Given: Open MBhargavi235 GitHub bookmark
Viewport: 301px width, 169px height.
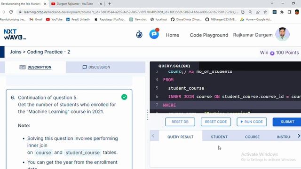Looking at the screenshot, I should (x=221, y=19).
